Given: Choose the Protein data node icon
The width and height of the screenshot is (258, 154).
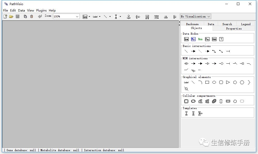Looking at the screenshot, I should point(207,39).
